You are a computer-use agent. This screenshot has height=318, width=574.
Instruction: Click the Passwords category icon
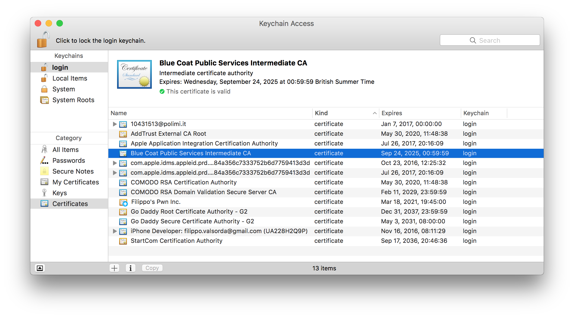point(44,160)
